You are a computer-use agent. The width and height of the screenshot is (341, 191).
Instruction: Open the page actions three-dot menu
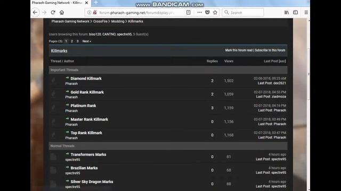click(199, 13)
